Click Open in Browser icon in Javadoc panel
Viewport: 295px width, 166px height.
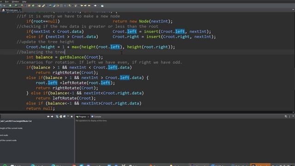(65, 117)
